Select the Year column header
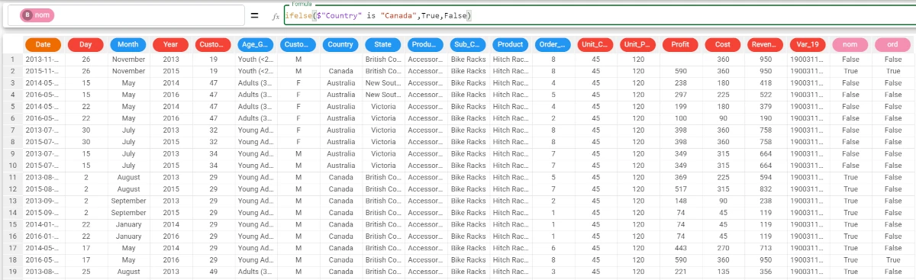Screen dimensions: 916x280 [x=170, y=44]
